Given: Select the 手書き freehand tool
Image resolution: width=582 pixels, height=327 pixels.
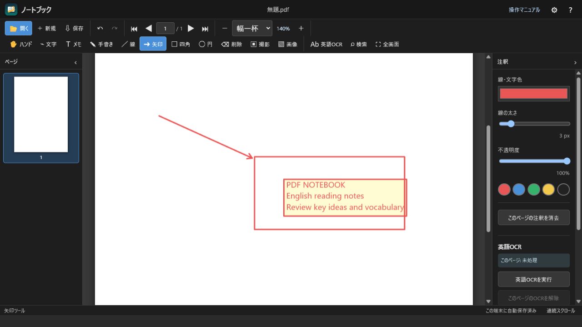Looking at the screenshot, I should click(101, 44).
